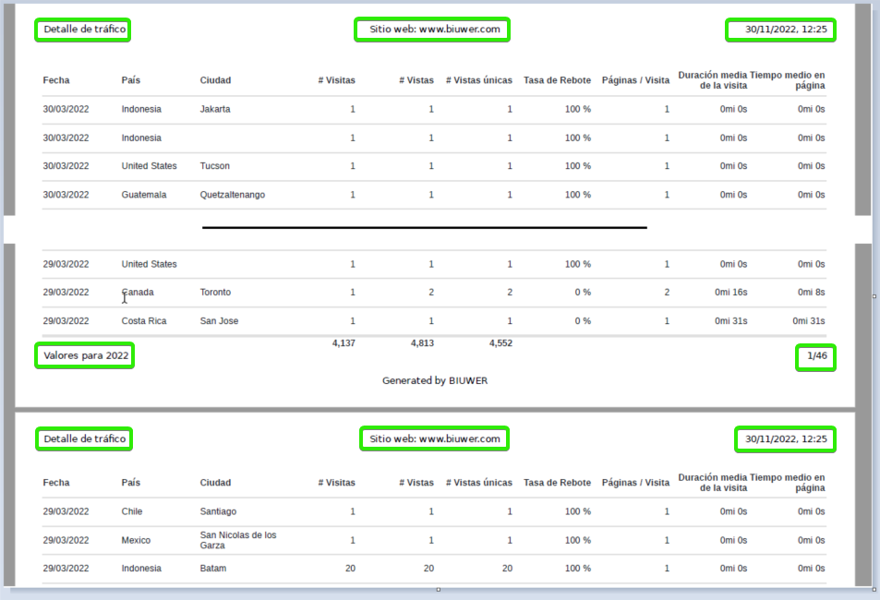This screenshot has width=880, height=600.
Task: Click the "29/03/2022" date in the Toronto row
Action: click(x=66, y=292)
